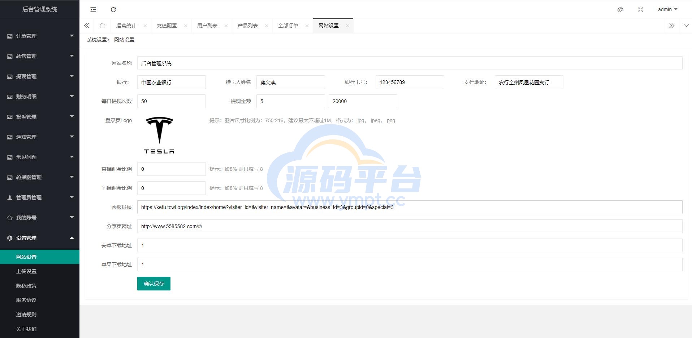This screenshot has height=338, width=692.
Task: Click 管理员管理 user icon in sidebar
Action: click(x=10, y=197)
